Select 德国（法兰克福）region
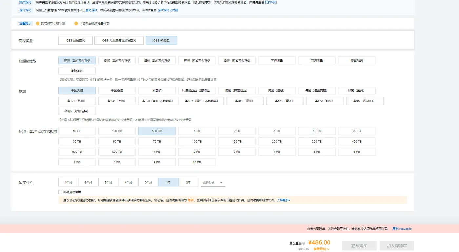 [x=317, y=90]
